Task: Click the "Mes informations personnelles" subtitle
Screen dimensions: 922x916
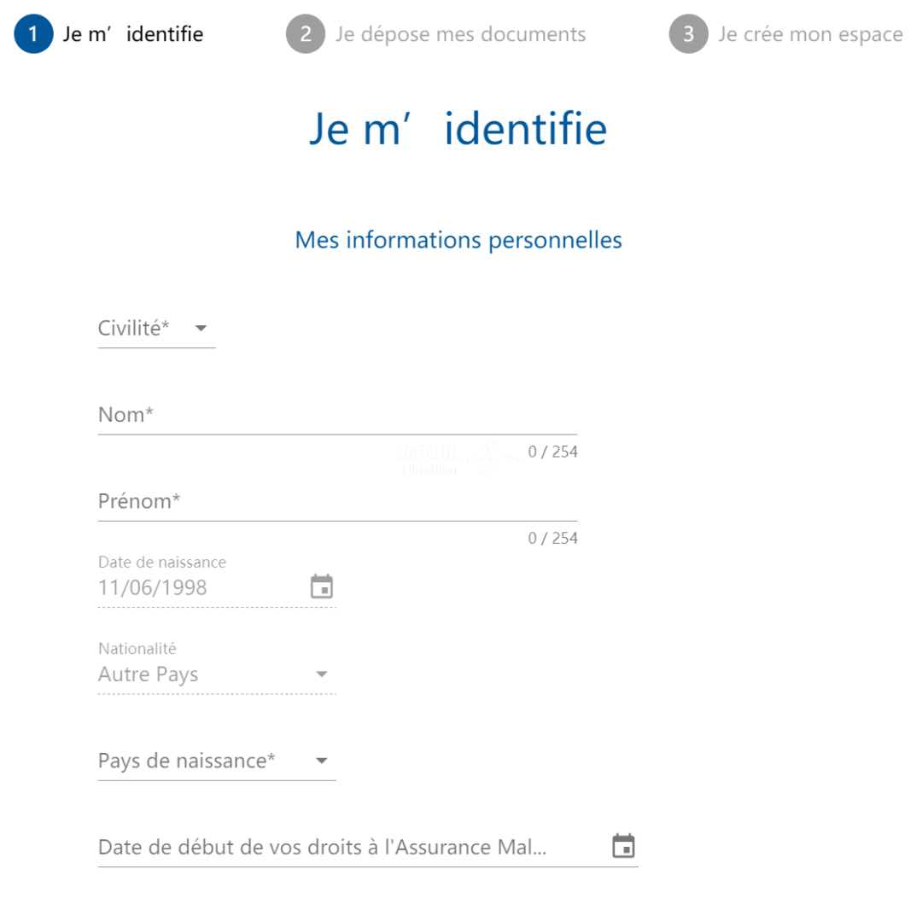Action: 458,240
